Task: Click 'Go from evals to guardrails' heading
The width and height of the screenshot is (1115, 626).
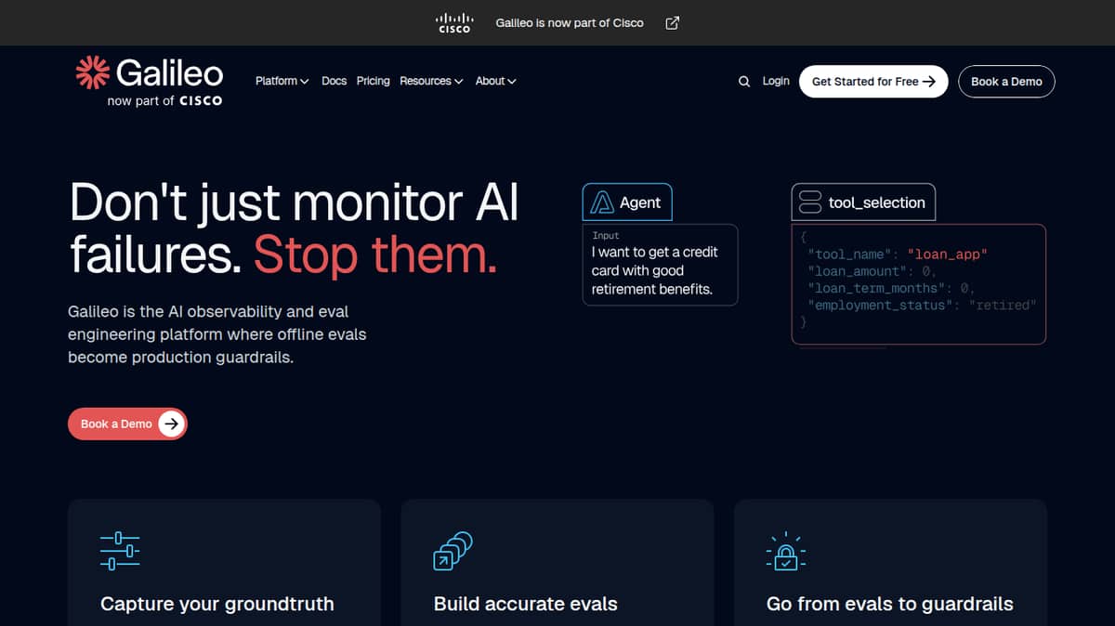Action: pyautogui.click(x=889, y=604)
